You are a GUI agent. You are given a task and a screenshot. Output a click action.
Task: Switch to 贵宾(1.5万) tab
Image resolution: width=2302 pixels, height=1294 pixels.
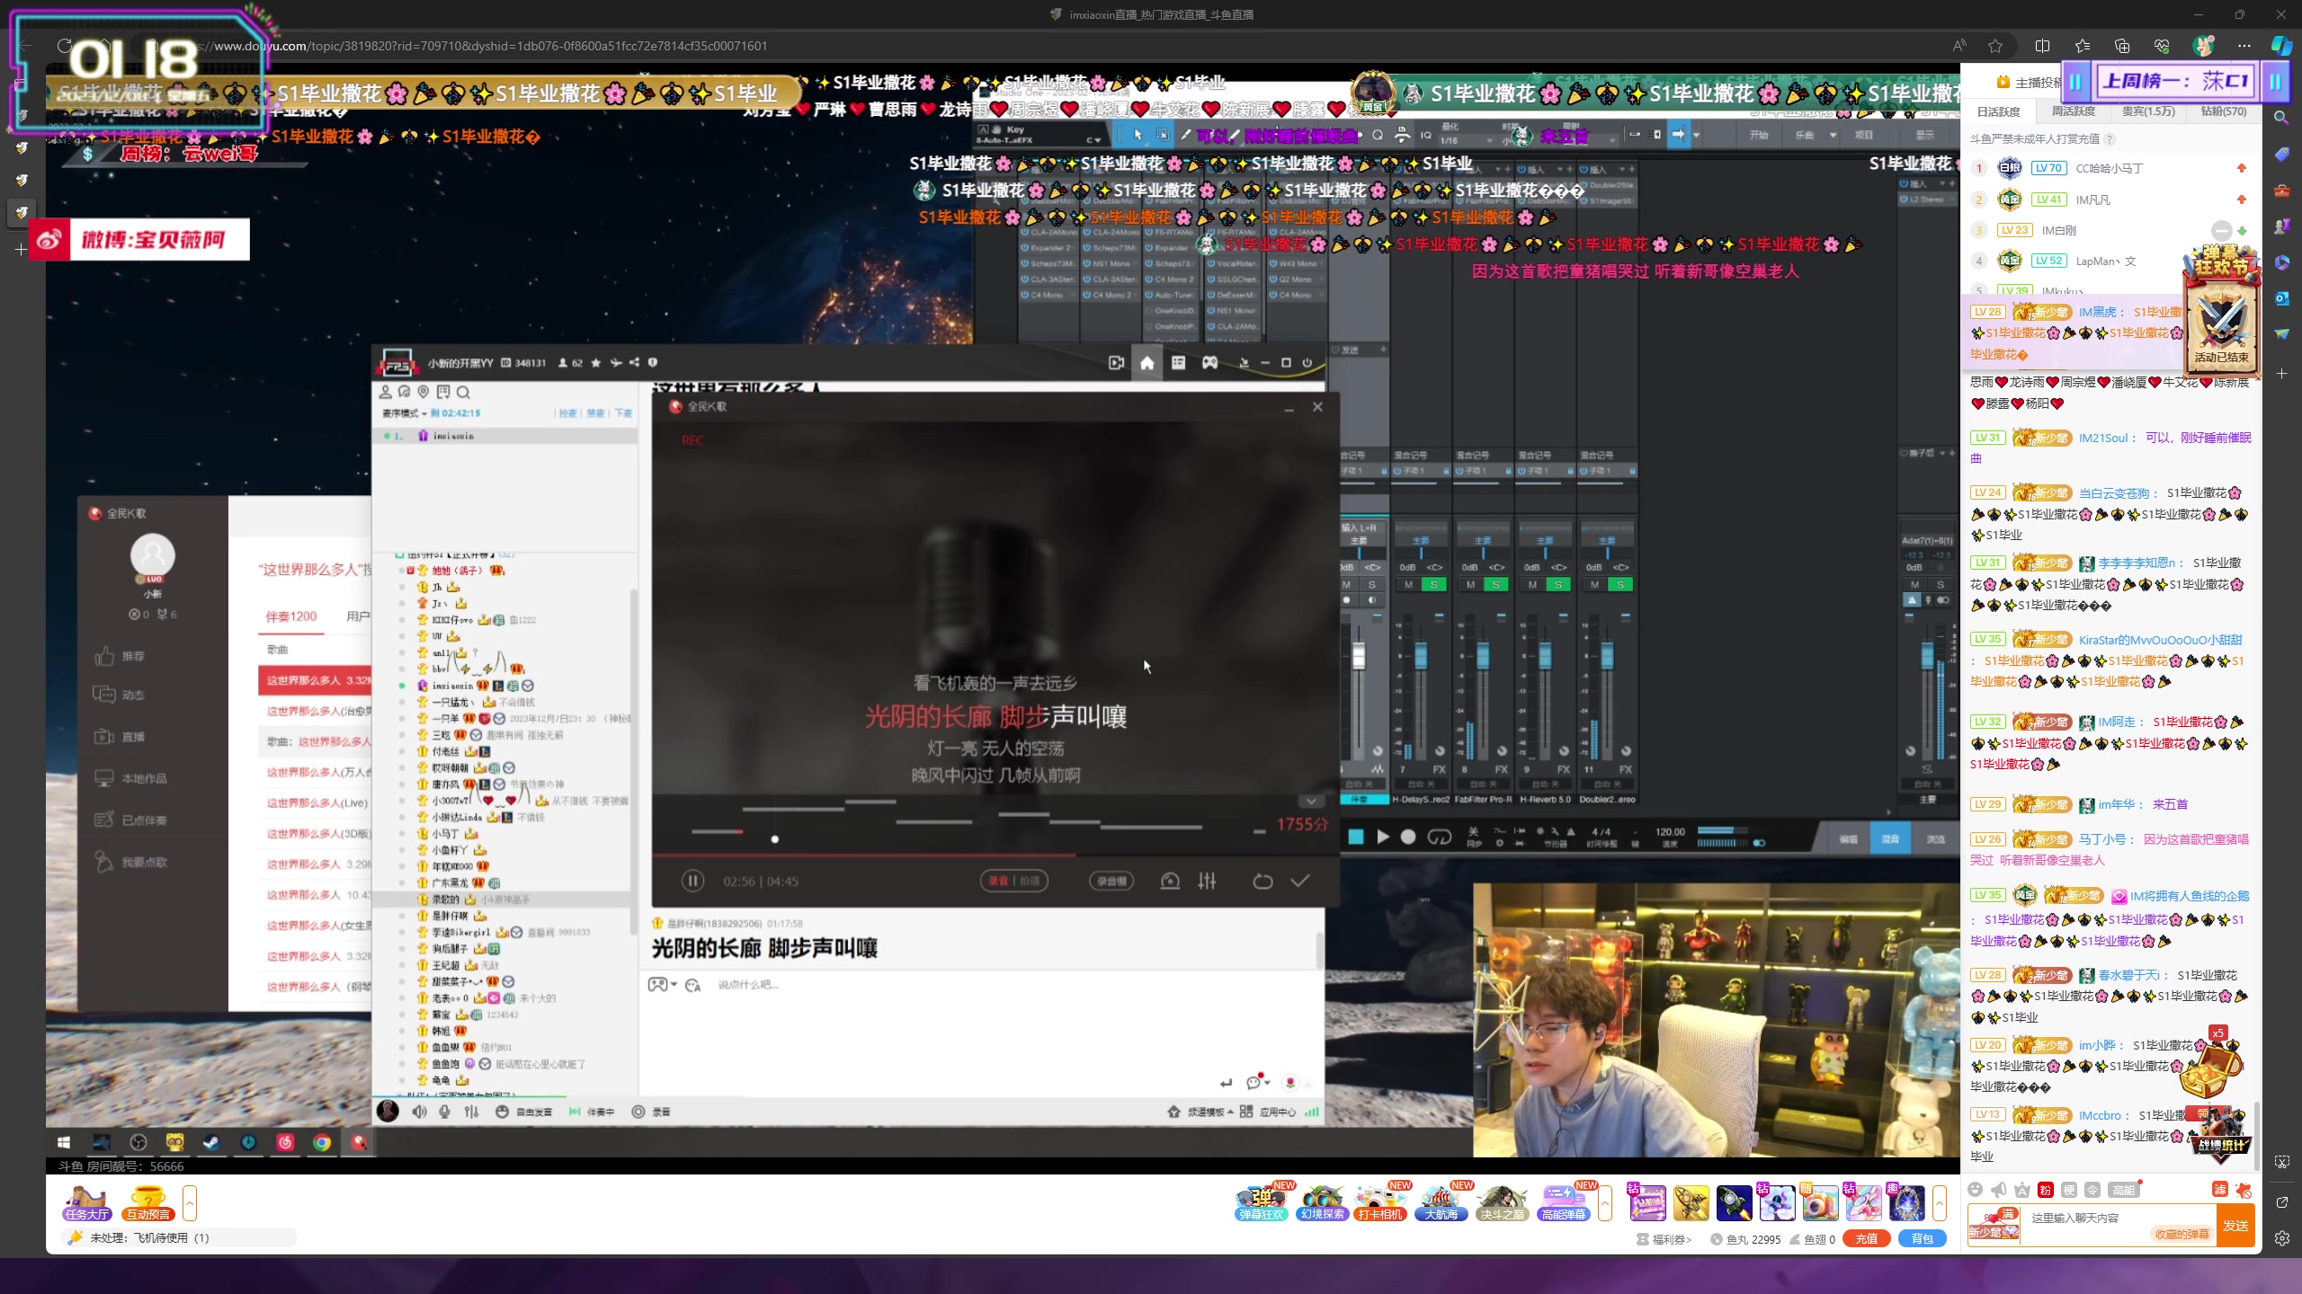pyautogui.click(x=2148, y=111)
